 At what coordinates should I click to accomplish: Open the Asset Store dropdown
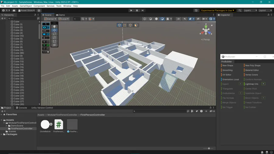[26, 10]
